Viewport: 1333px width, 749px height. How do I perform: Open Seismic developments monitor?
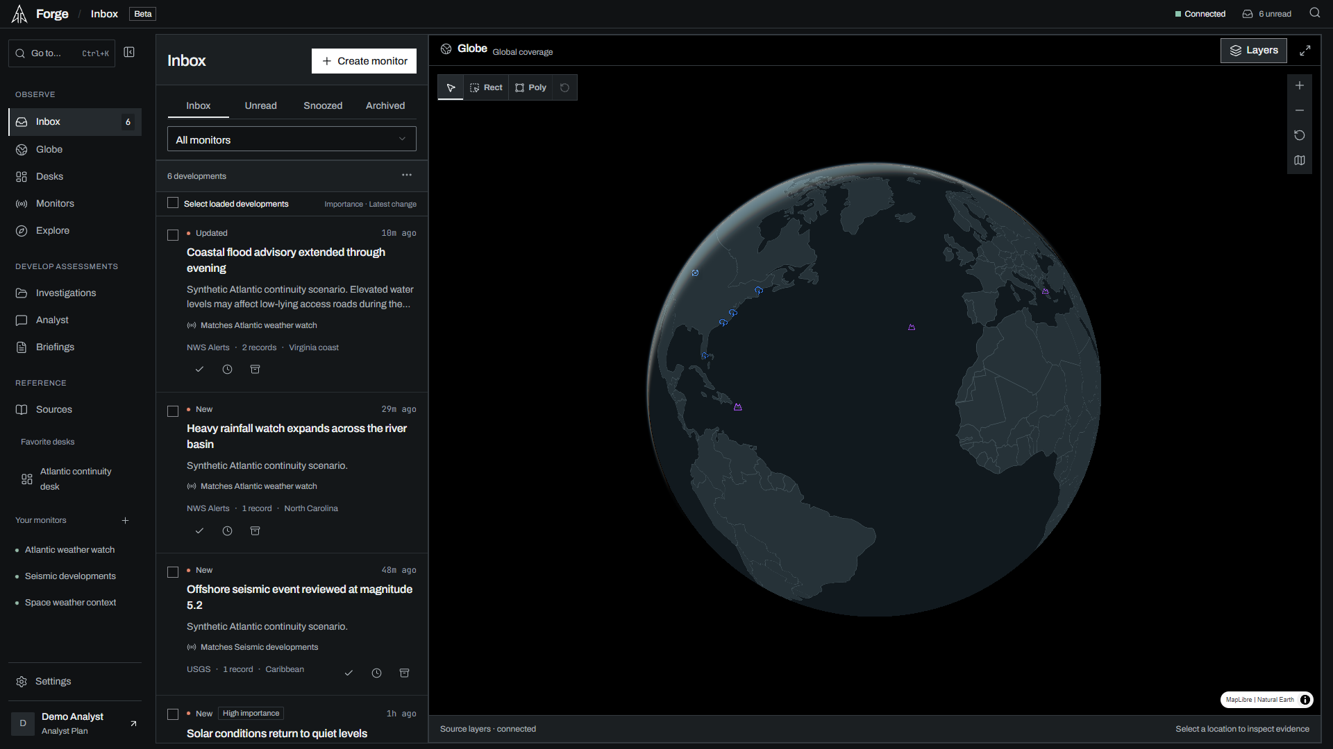tap(70, 576)
